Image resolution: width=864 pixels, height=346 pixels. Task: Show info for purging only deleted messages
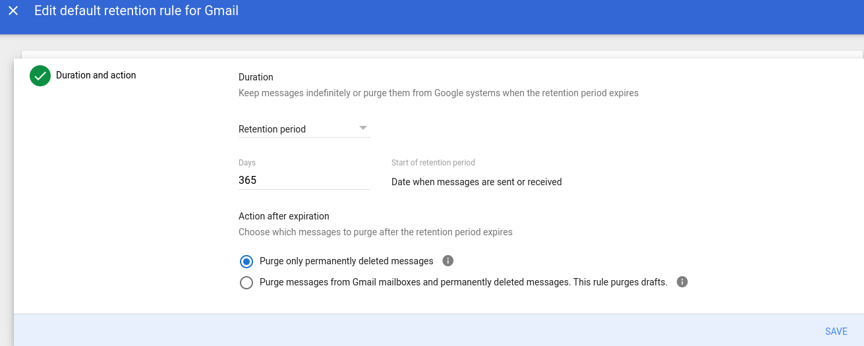click(448, 261)
